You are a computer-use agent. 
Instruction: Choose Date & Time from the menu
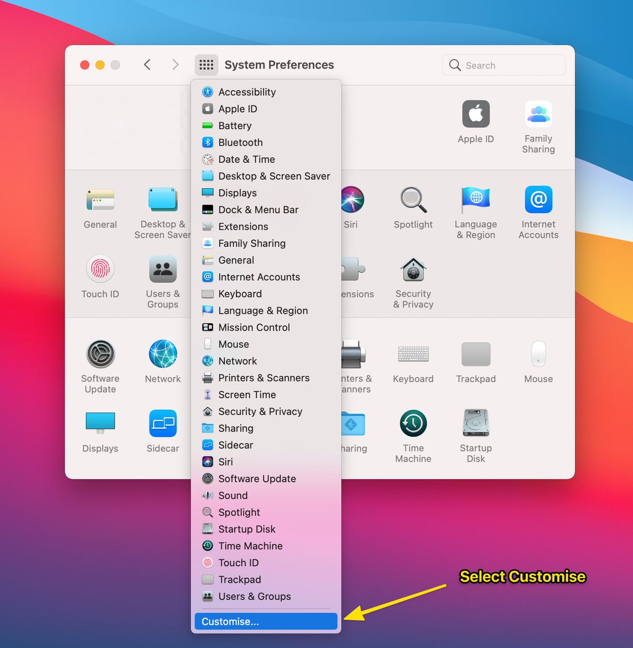point(266,159)
